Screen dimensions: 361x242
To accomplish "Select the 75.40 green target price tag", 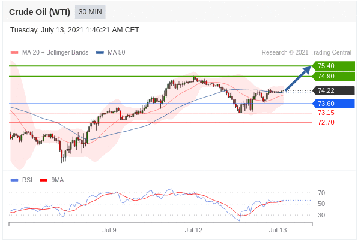I will [x=333, y=66].
